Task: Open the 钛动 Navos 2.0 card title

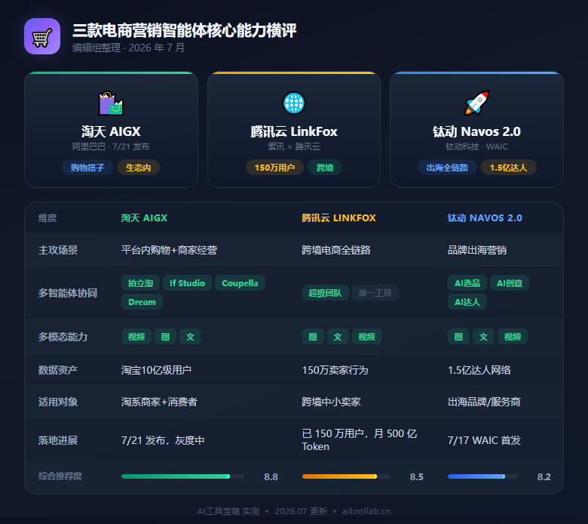Action: (x=476, y=131)
